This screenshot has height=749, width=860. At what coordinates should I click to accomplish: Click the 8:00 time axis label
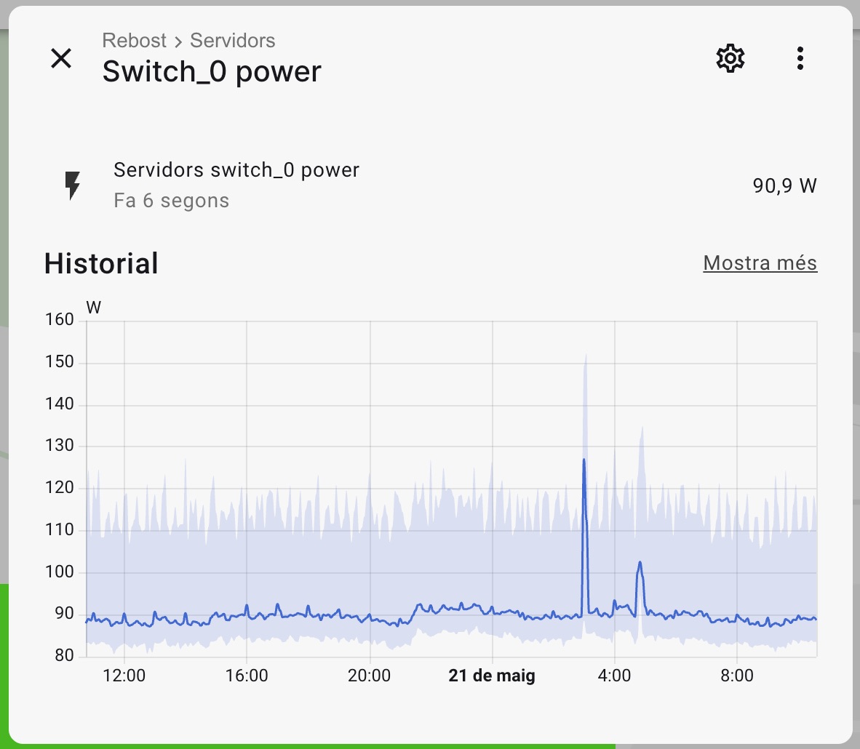coord(736,676)
